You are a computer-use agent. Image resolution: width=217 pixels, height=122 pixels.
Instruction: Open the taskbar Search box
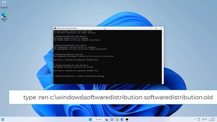click(99, 119)
